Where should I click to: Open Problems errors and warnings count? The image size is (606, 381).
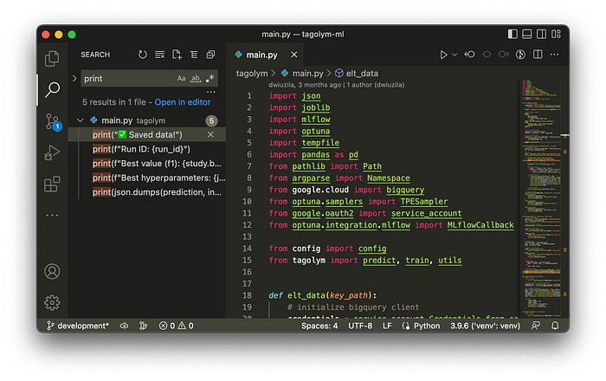[x=177, y=326]
